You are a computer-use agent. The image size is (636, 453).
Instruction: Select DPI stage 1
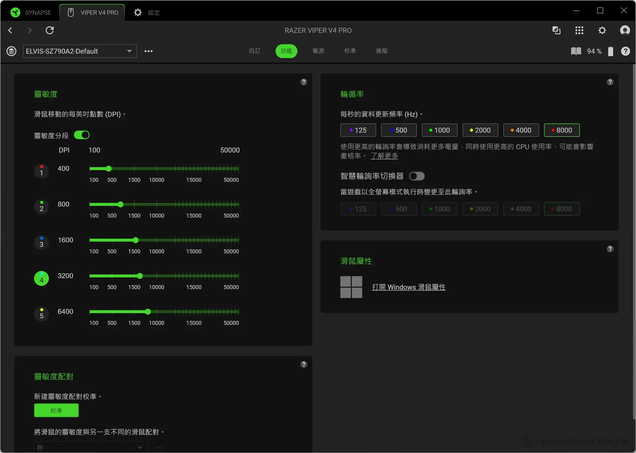coord(41,171)
